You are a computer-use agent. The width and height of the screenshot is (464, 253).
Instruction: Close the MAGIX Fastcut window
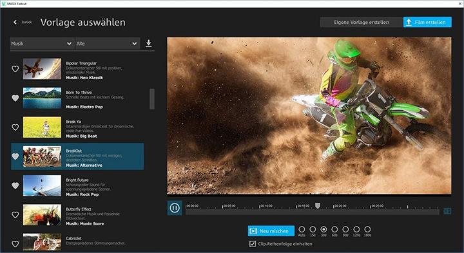[459, 4]
